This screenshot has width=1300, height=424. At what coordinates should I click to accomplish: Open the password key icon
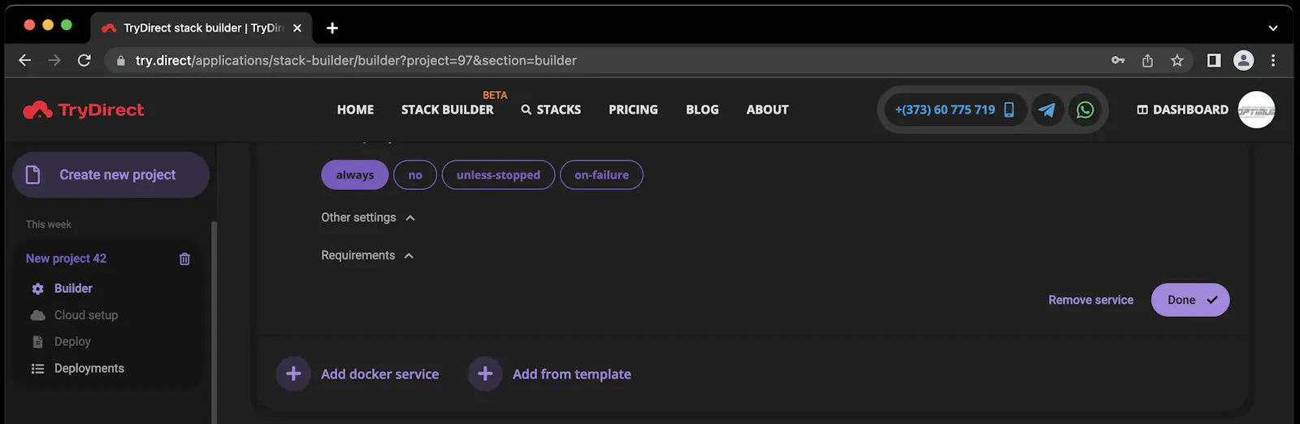tap(1118, 60)
